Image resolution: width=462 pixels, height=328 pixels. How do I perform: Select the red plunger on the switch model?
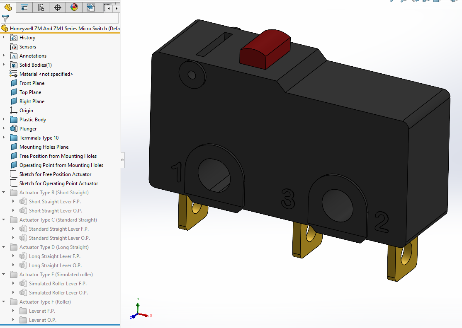pos(265,49)
